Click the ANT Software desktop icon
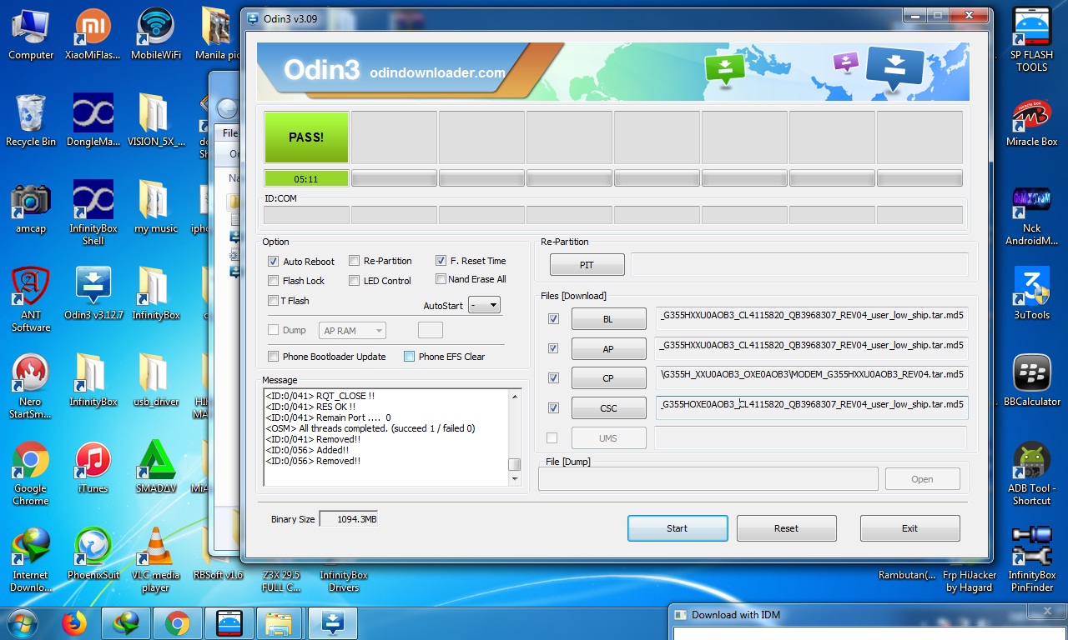1068x640 pixels. tap(31, 299)
